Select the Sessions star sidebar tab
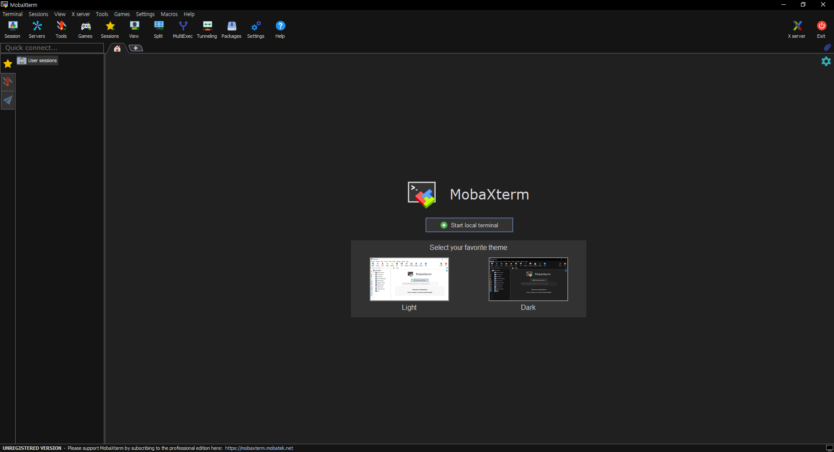Viewport: 834px width, 452px height. (x=8, y=64)
